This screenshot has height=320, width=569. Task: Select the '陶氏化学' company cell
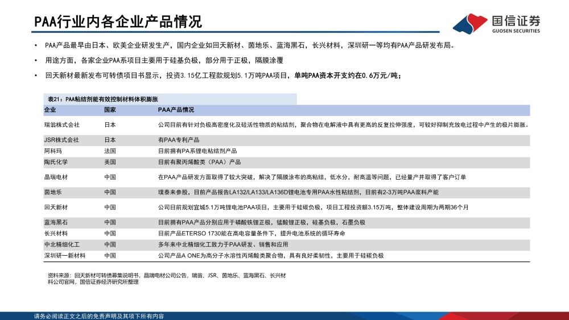tap(56, 162)
